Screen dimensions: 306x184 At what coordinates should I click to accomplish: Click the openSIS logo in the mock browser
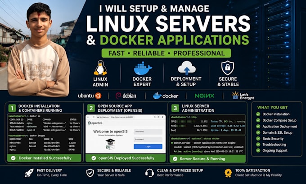tap(95, 123)
